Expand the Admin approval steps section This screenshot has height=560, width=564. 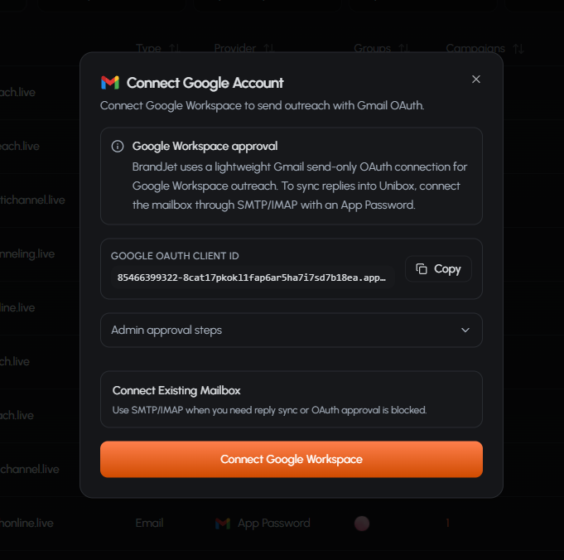(292, 330)
